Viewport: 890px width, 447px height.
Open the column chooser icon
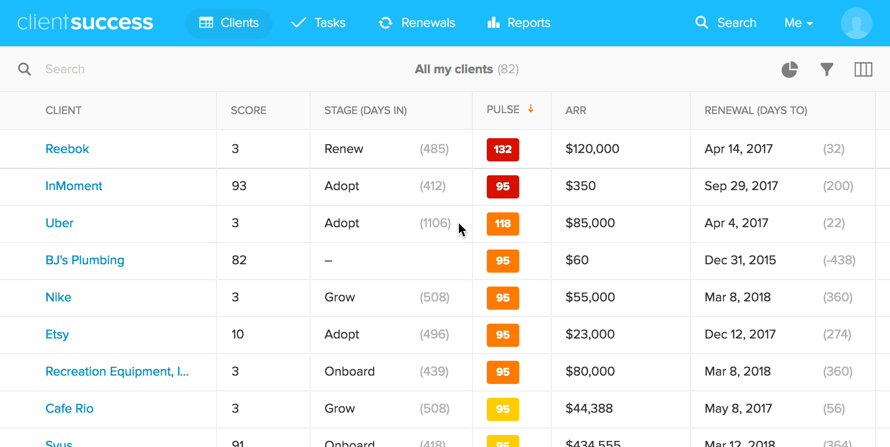[863, 70]
